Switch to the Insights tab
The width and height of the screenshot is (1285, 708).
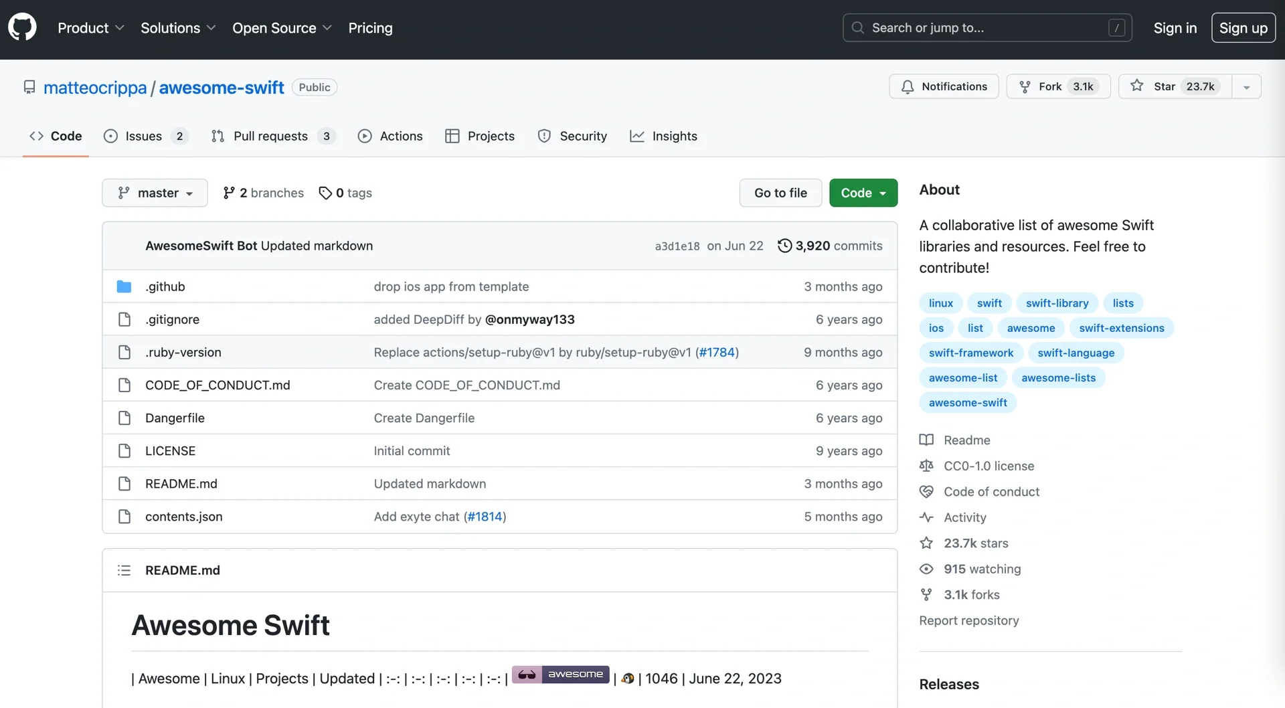pyautogui.click(x=663, y=136)
